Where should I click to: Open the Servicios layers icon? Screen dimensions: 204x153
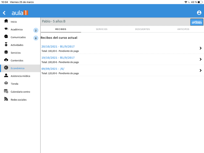6,52
